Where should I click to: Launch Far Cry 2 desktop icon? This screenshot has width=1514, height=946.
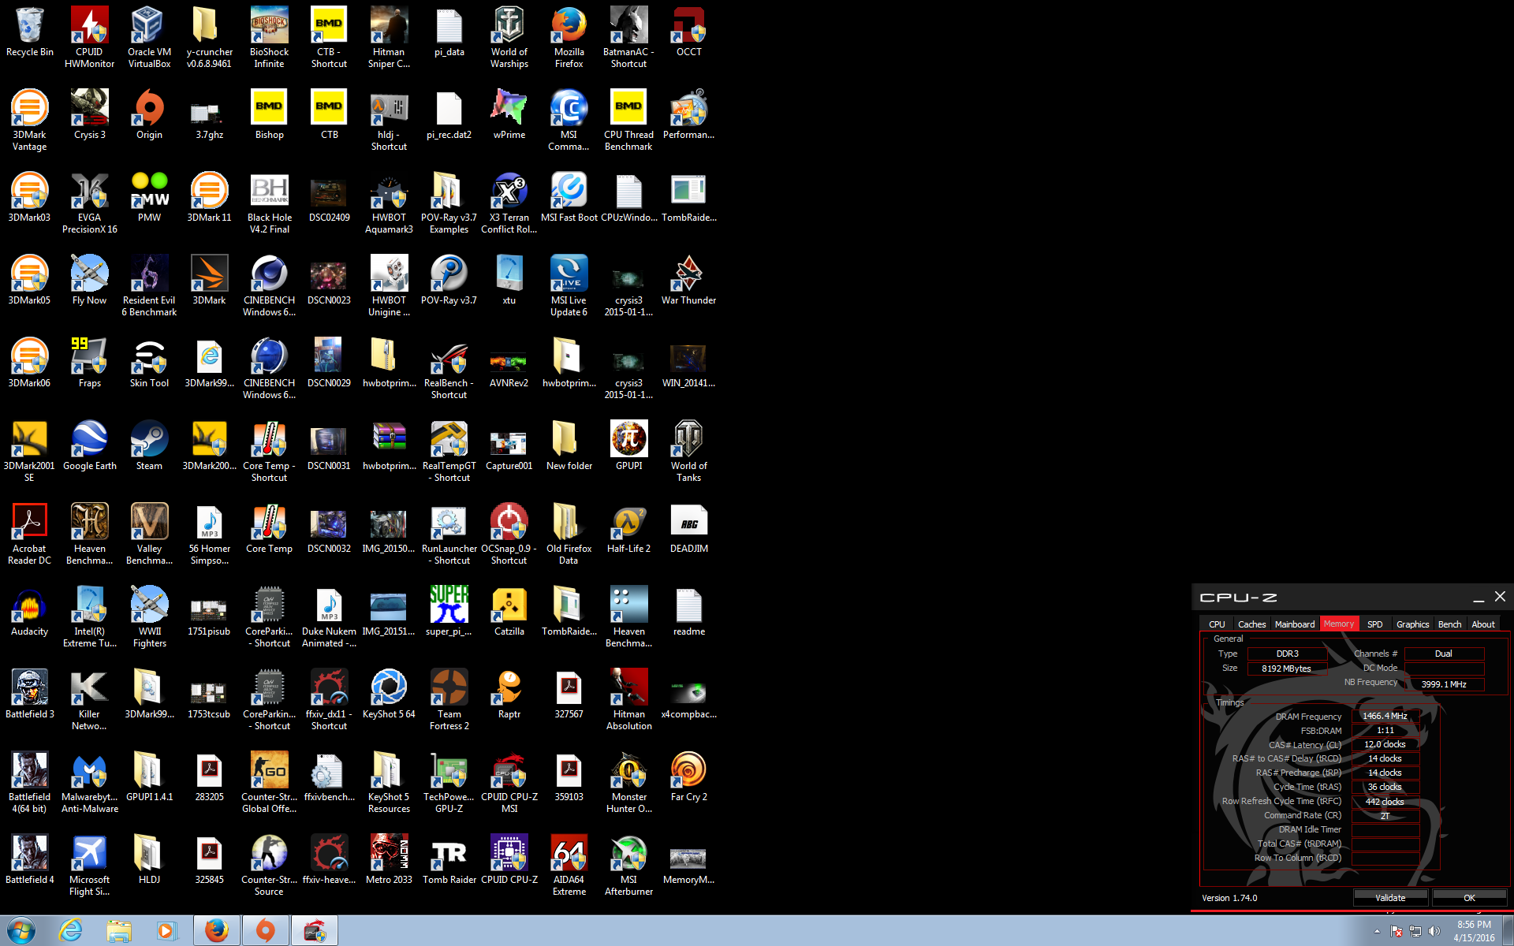[688, 777]
